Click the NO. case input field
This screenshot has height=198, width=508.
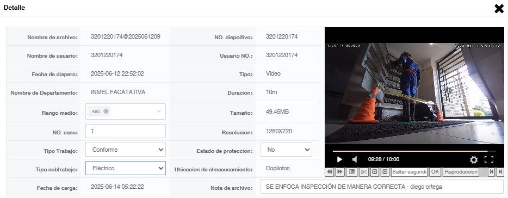tap(126, 131)
